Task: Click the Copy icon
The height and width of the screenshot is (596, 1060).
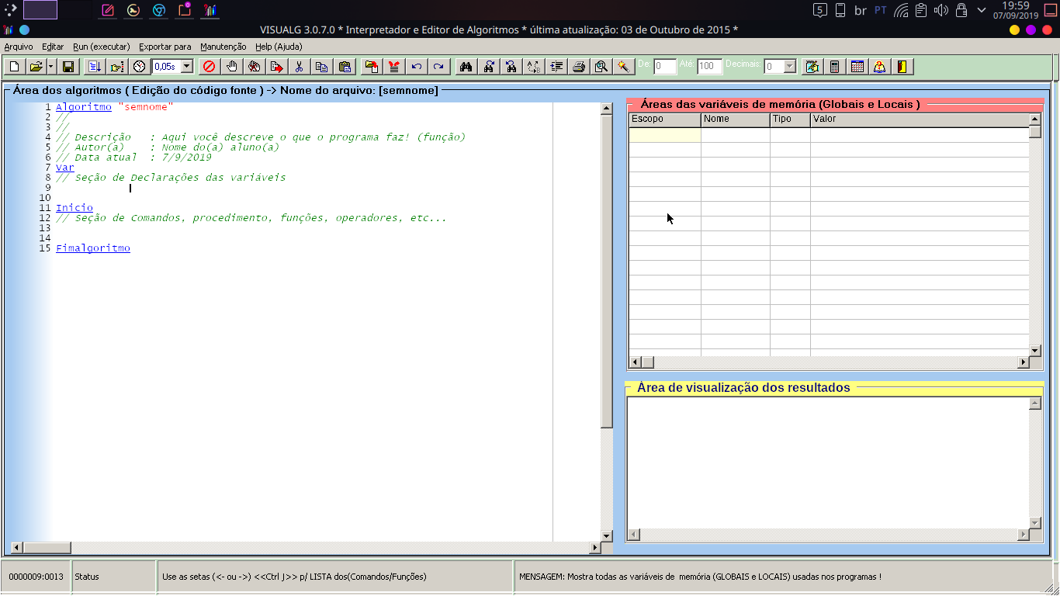Action: tap(321, 67)
